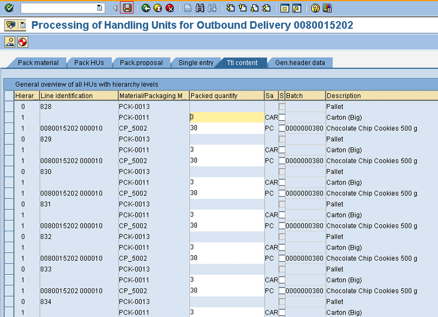
Task: Switch to the Pack material tab
Action: [38, 63]
